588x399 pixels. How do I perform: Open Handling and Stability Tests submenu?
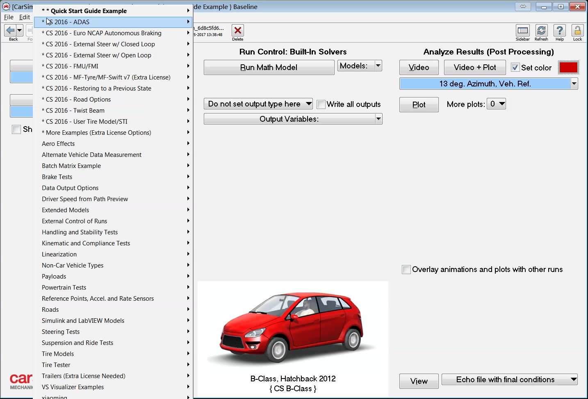[x=113, y=232]
